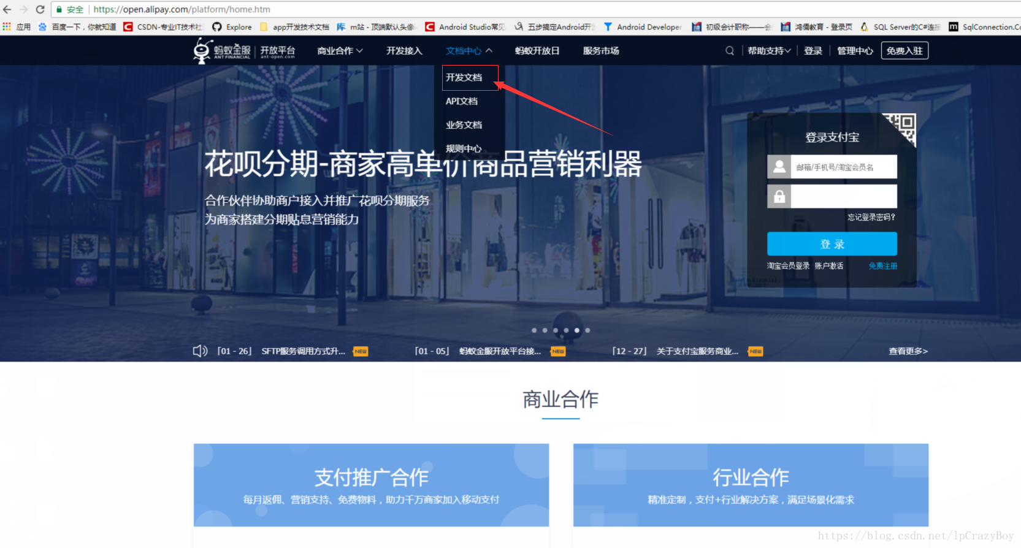Click the account username input field
Screen dimensions: 1021x548
click(843, 167)
